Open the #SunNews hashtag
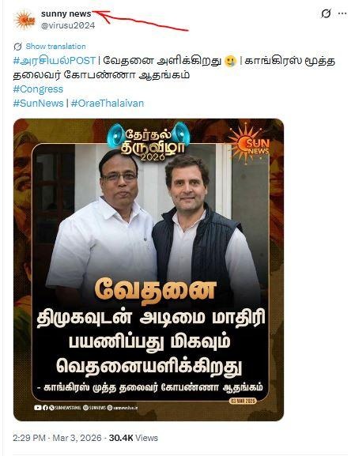Viewport: 355px width, 456px height. (38, 104)
